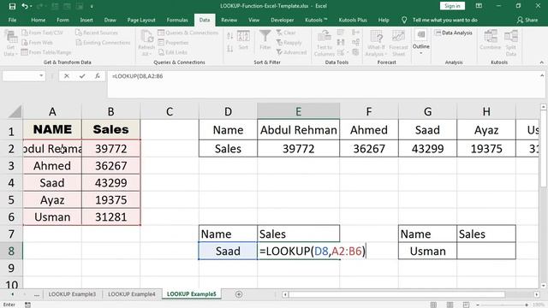Image resolution: width=548 pixels, height=308 pixels.
Task: Click the Sign in button
Action: 452,6
